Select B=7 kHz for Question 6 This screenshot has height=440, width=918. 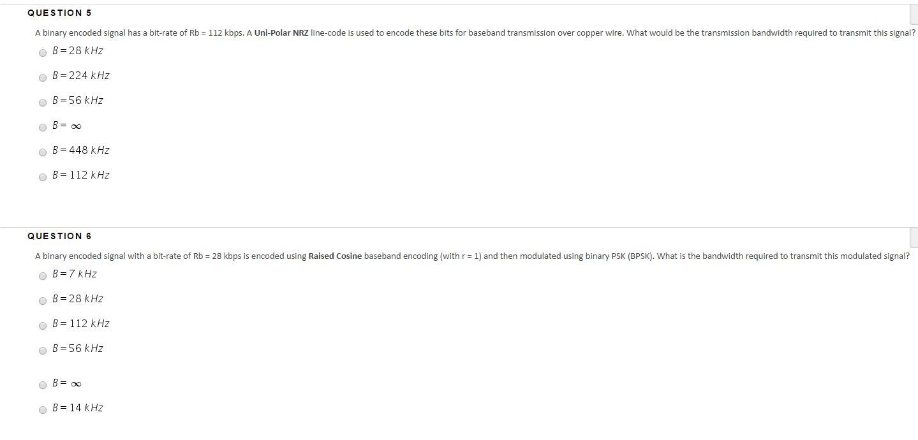tap(43, 276)
